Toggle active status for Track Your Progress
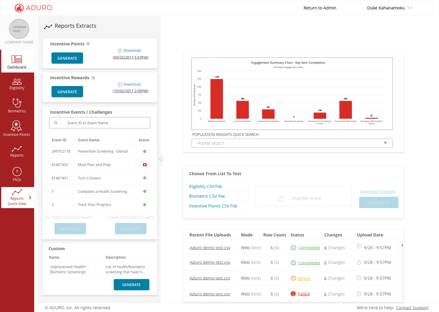439x312 pixels. (145, 205)
